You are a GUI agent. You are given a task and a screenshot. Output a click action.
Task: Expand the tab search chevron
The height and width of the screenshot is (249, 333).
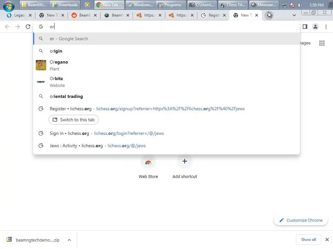click(294, 15)
